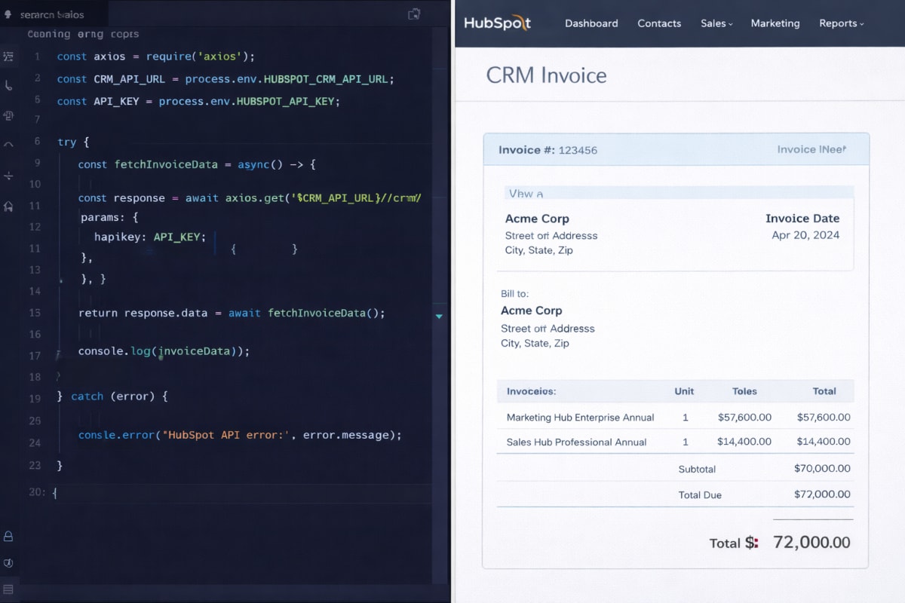
Task: Open the Sales dropdown in the navigation
Action: pyautogui.click(x=716, y=23)
